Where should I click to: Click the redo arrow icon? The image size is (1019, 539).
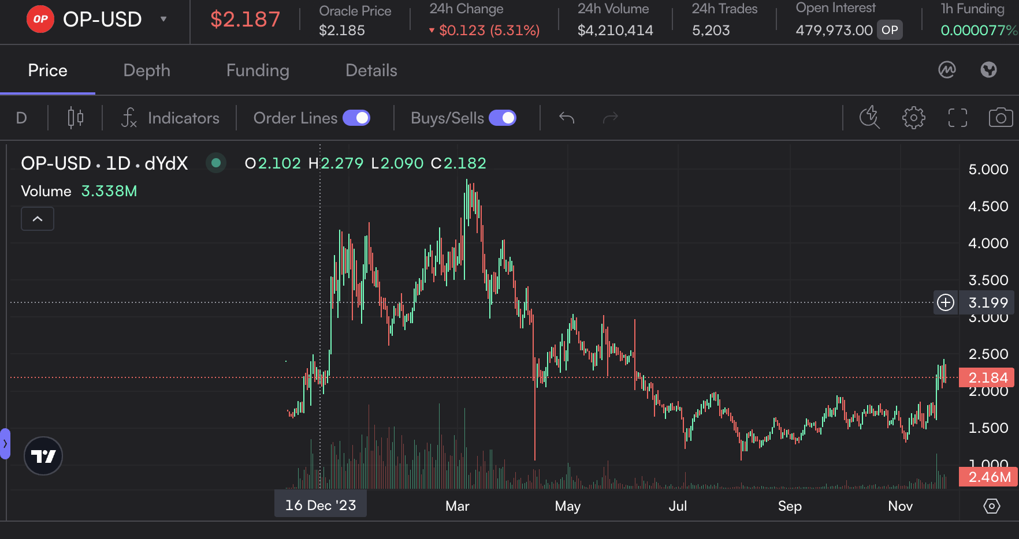pyautogui.click(x=610, y=118)
